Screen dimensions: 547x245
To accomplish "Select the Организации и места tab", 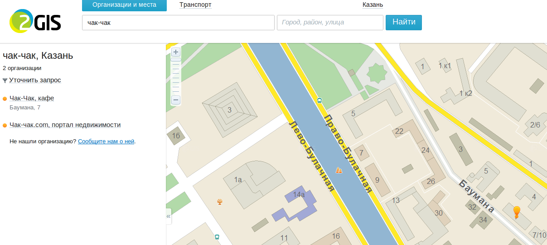I will 124,5.
